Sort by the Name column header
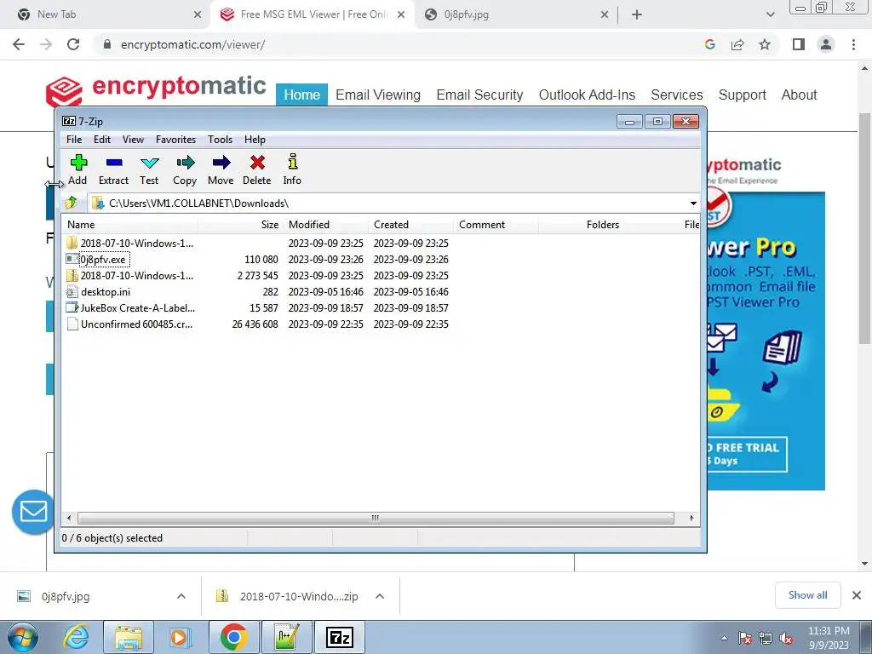This screenshot has height=654, width=872. tap(129, 225)
